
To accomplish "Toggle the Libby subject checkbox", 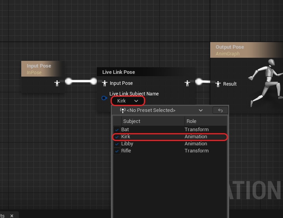I will coord(117,144).
